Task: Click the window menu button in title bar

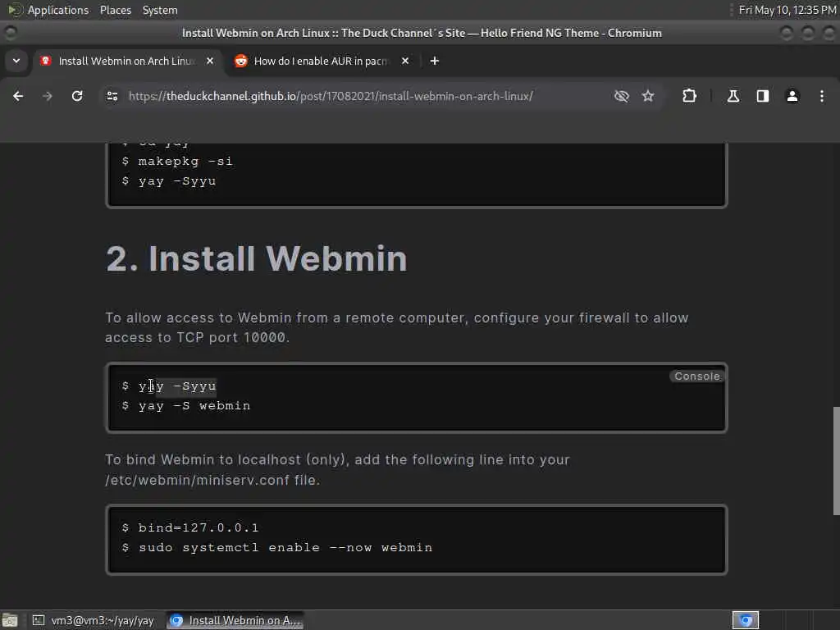Action: [10, 33]
